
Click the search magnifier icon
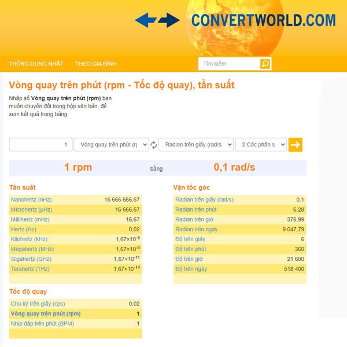(x=265, y=64)
